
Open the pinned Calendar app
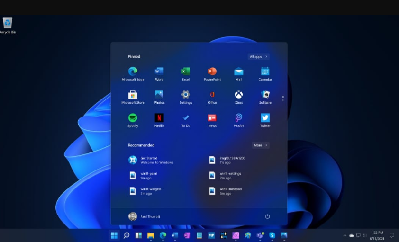(265, 74)
